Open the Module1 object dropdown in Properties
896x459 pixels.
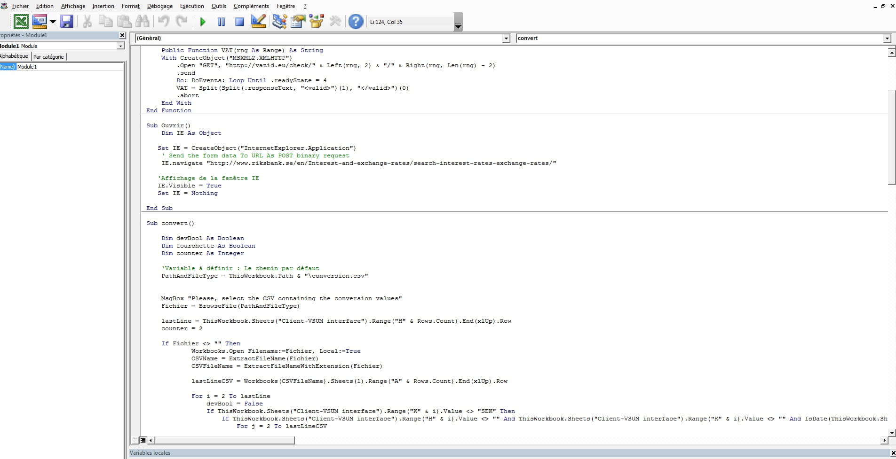120,46
